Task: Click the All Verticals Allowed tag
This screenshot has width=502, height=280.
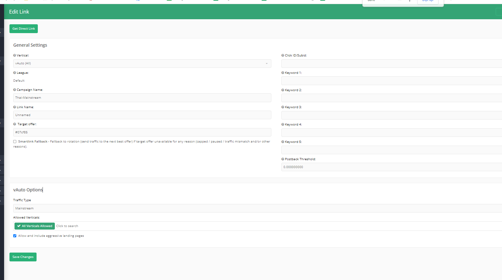Action: (x=35, y=226)
